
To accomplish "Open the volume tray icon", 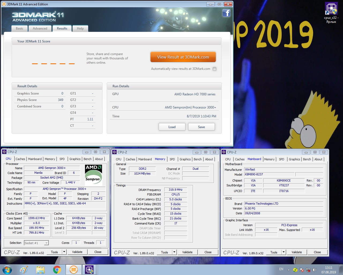I will click(315, 270).
